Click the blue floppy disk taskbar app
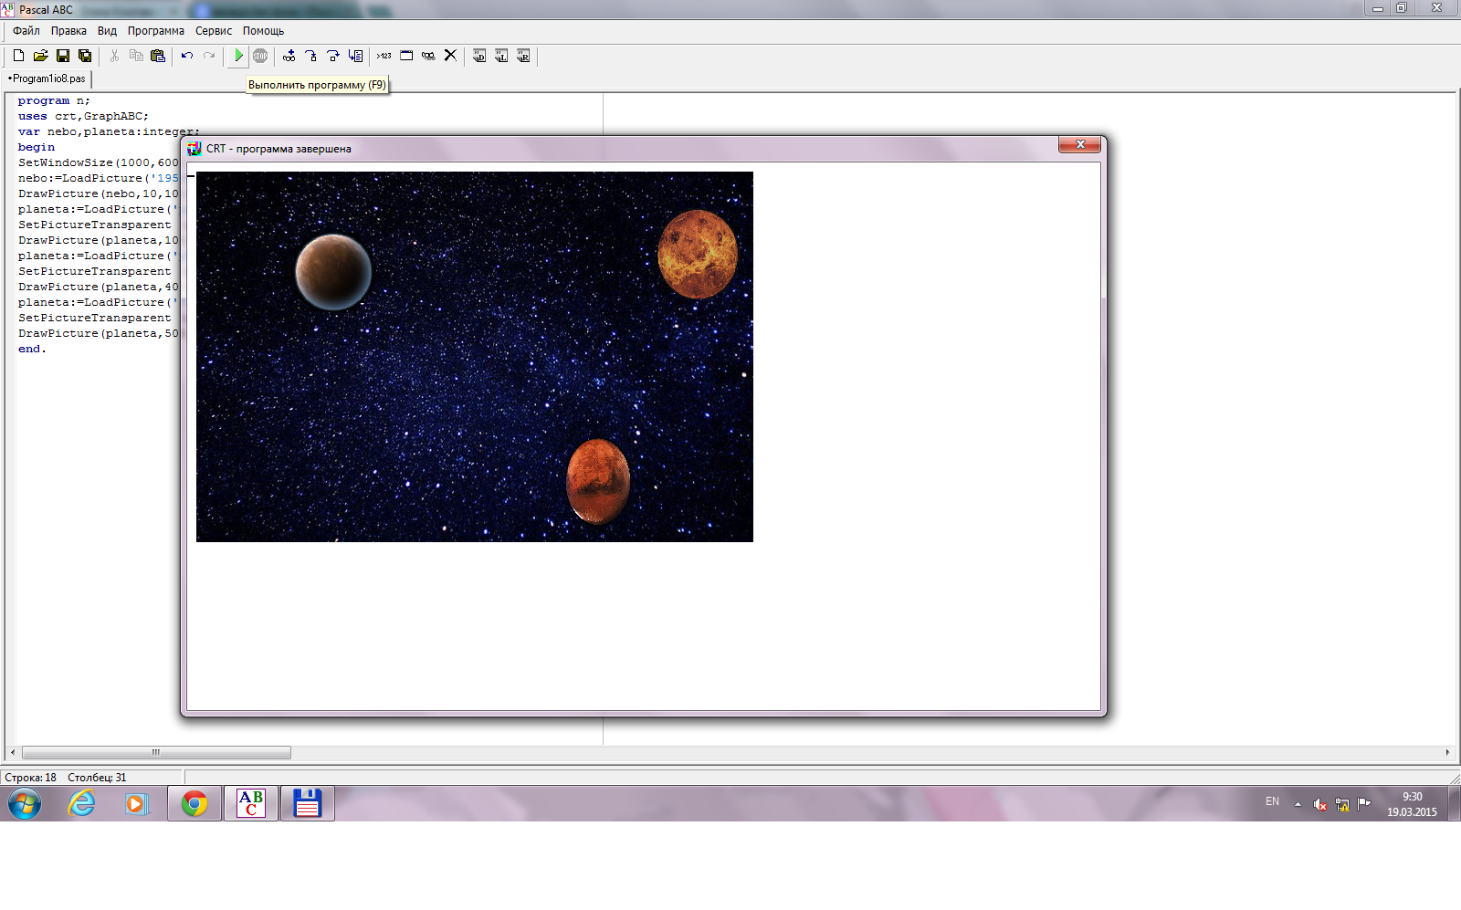 (x=308, y=804)
